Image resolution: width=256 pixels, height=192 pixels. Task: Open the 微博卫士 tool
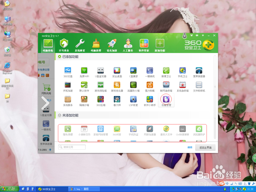[x=166, y=72]
